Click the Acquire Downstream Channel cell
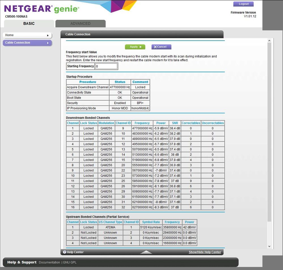The width and height of the screenshot is (283, 270). pos(88,87)
